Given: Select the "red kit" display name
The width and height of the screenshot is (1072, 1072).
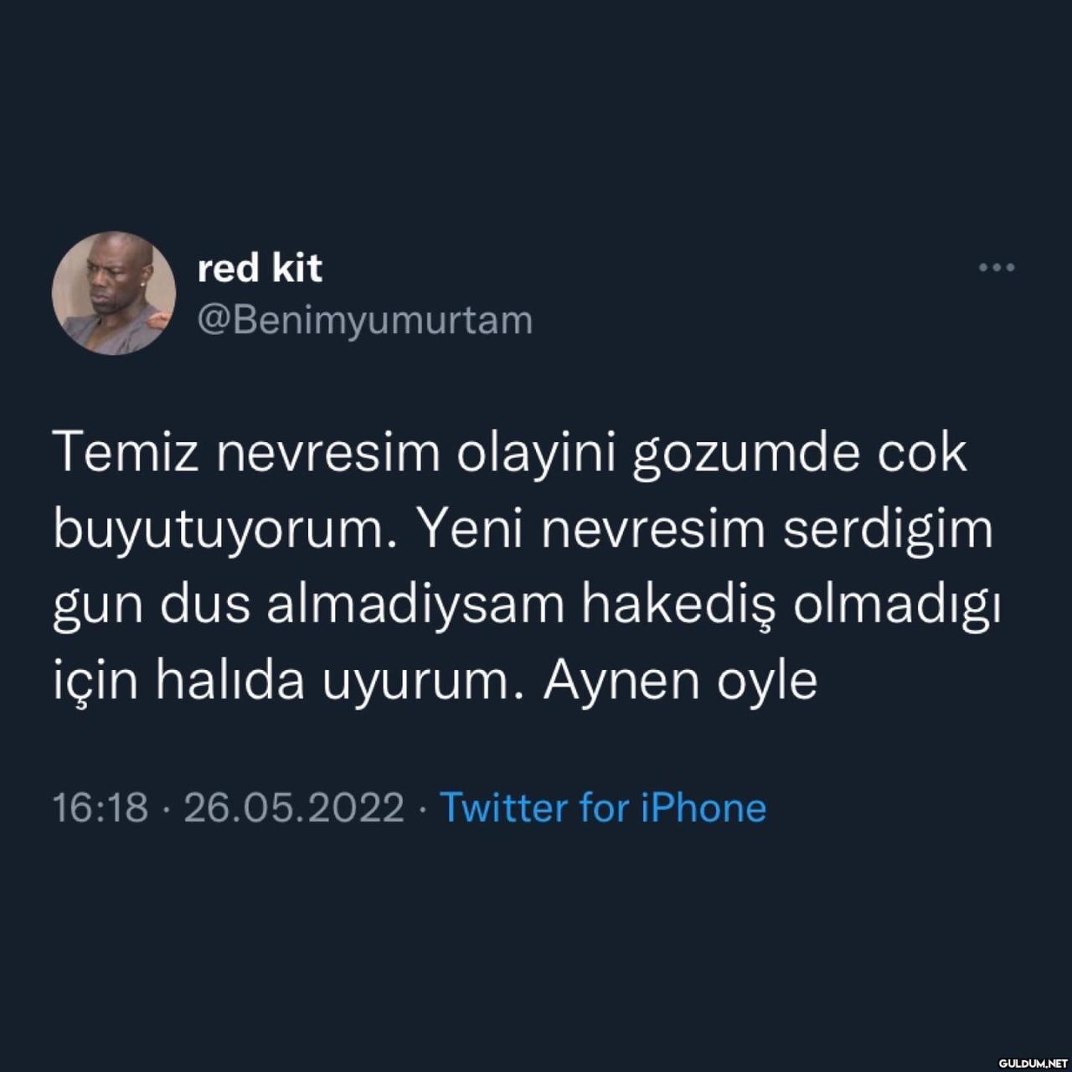Looking at the screenshot, I should [260, 268].
